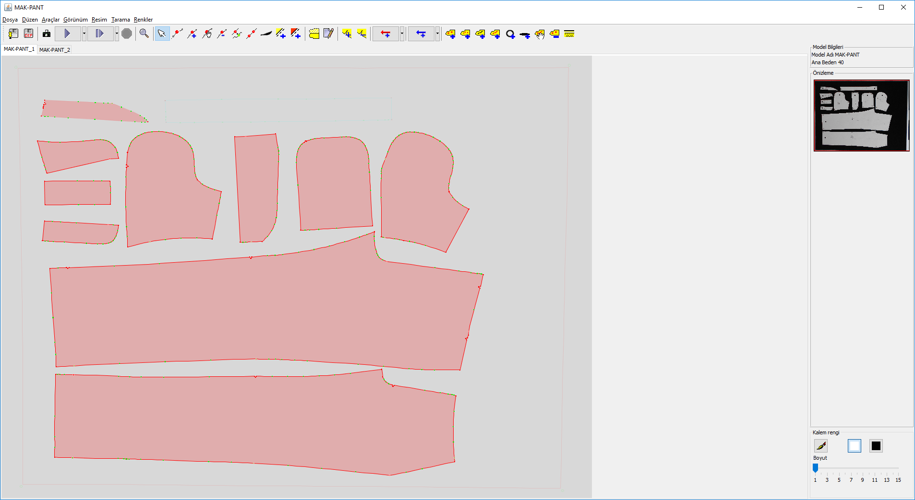Image resolution: width=915 pixels, height=500 pixels.
Task: Open dropdown arrow beside the play button
Action: pos(84,34)
